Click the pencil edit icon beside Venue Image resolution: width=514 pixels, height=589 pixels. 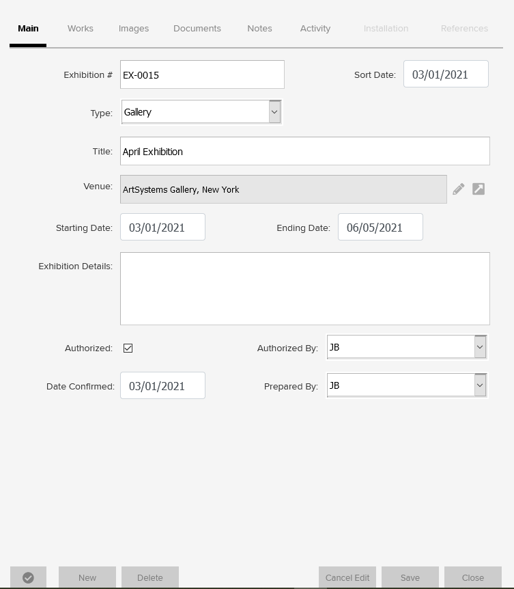(458, 189)
